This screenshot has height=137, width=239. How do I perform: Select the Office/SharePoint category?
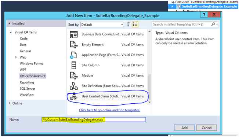(33, 76)
